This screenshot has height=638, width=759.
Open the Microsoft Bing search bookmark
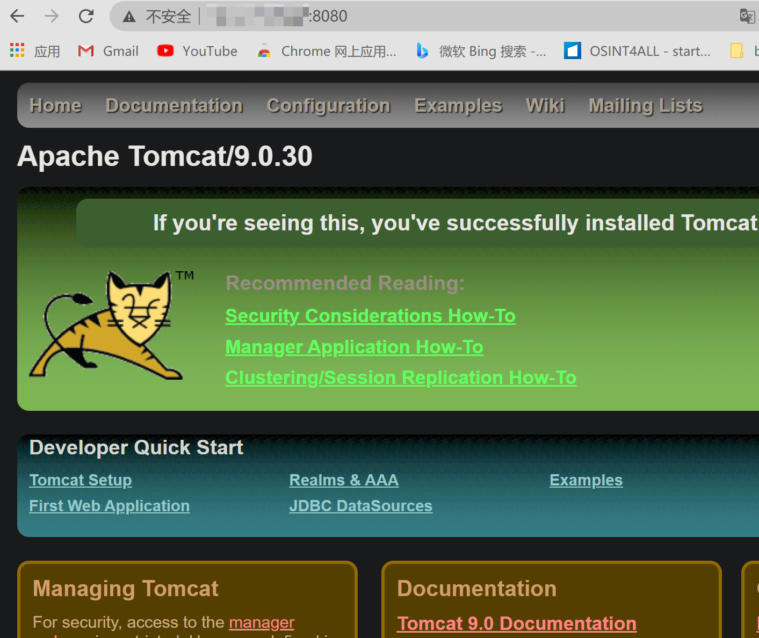pos(481,51)
